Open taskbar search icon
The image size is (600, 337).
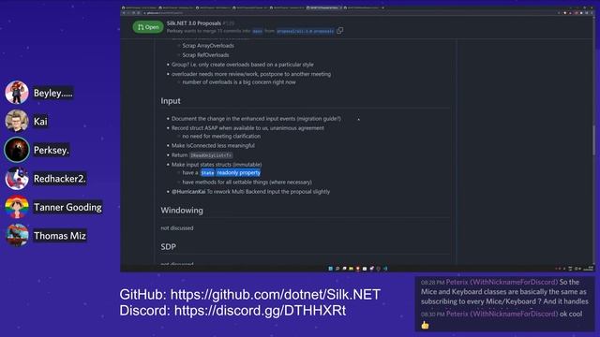click(337, 269)
